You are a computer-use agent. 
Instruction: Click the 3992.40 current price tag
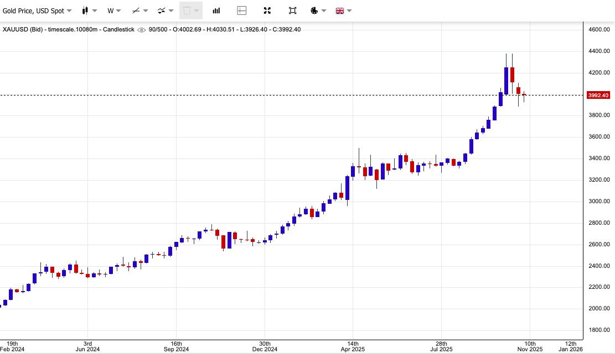[598, 95]
